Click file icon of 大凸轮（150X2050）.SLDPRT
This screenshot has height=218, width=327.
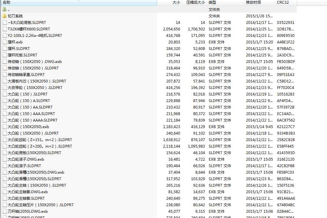tap(5, 133)
